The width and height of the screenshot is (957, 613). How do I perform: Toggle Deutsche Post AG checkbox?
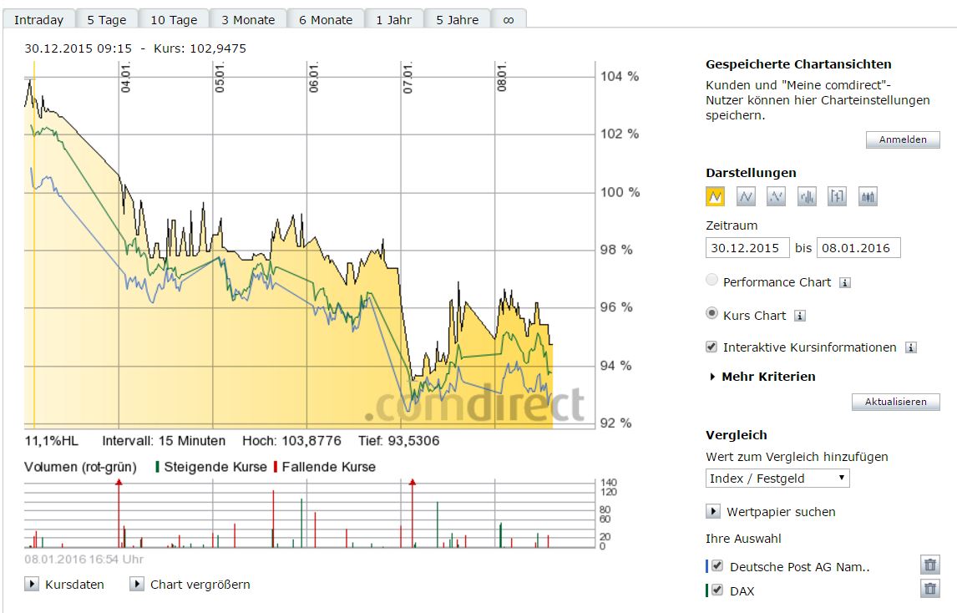tap(717, 566)
